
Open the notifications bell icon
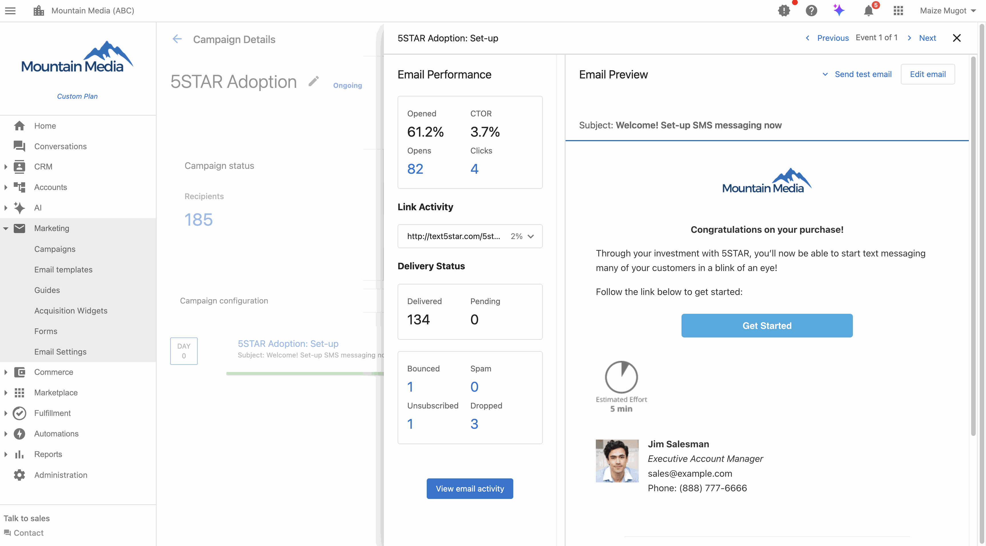click(x=869, y=11)
